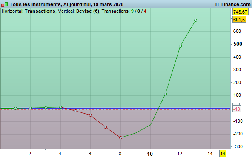This screenshot has width=252, height=157.
Task: Click the 100 vertical axis label
Action: [237, 95]
